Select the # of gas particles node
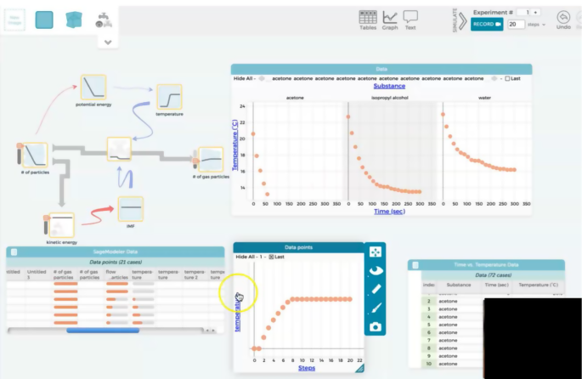Image resolution: width=582 pixels, height=379 pixels. [211, 160]
